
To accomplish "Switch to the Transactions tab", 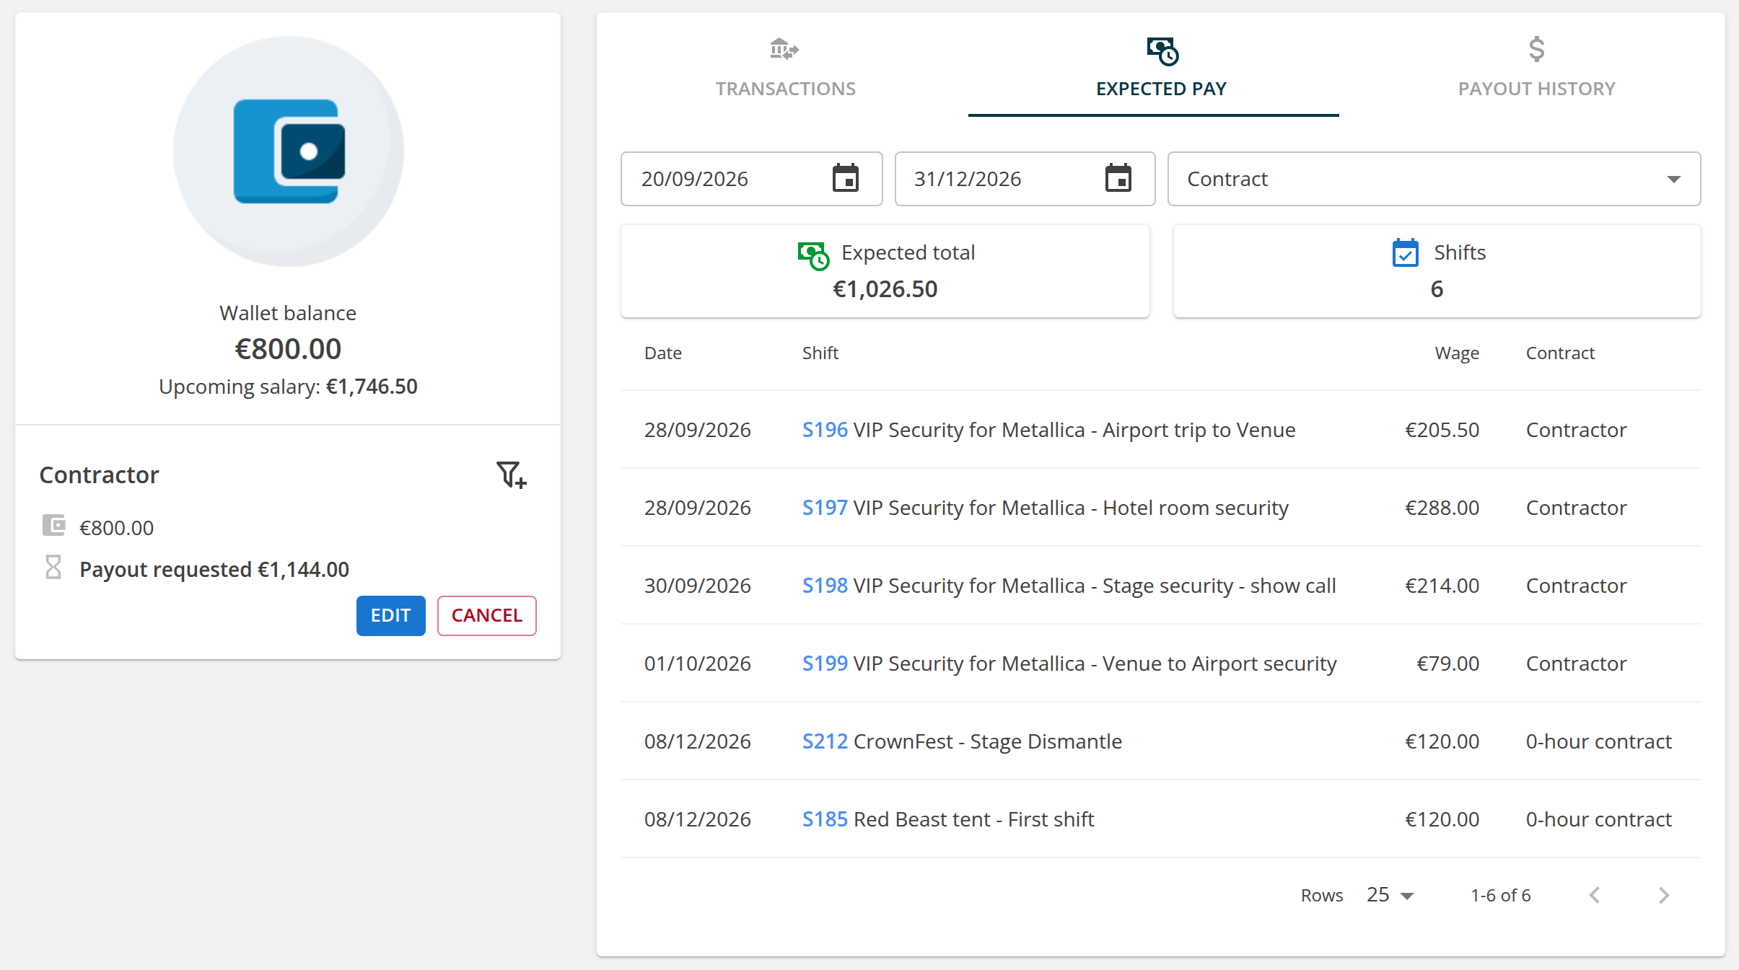I will point(785,69).
